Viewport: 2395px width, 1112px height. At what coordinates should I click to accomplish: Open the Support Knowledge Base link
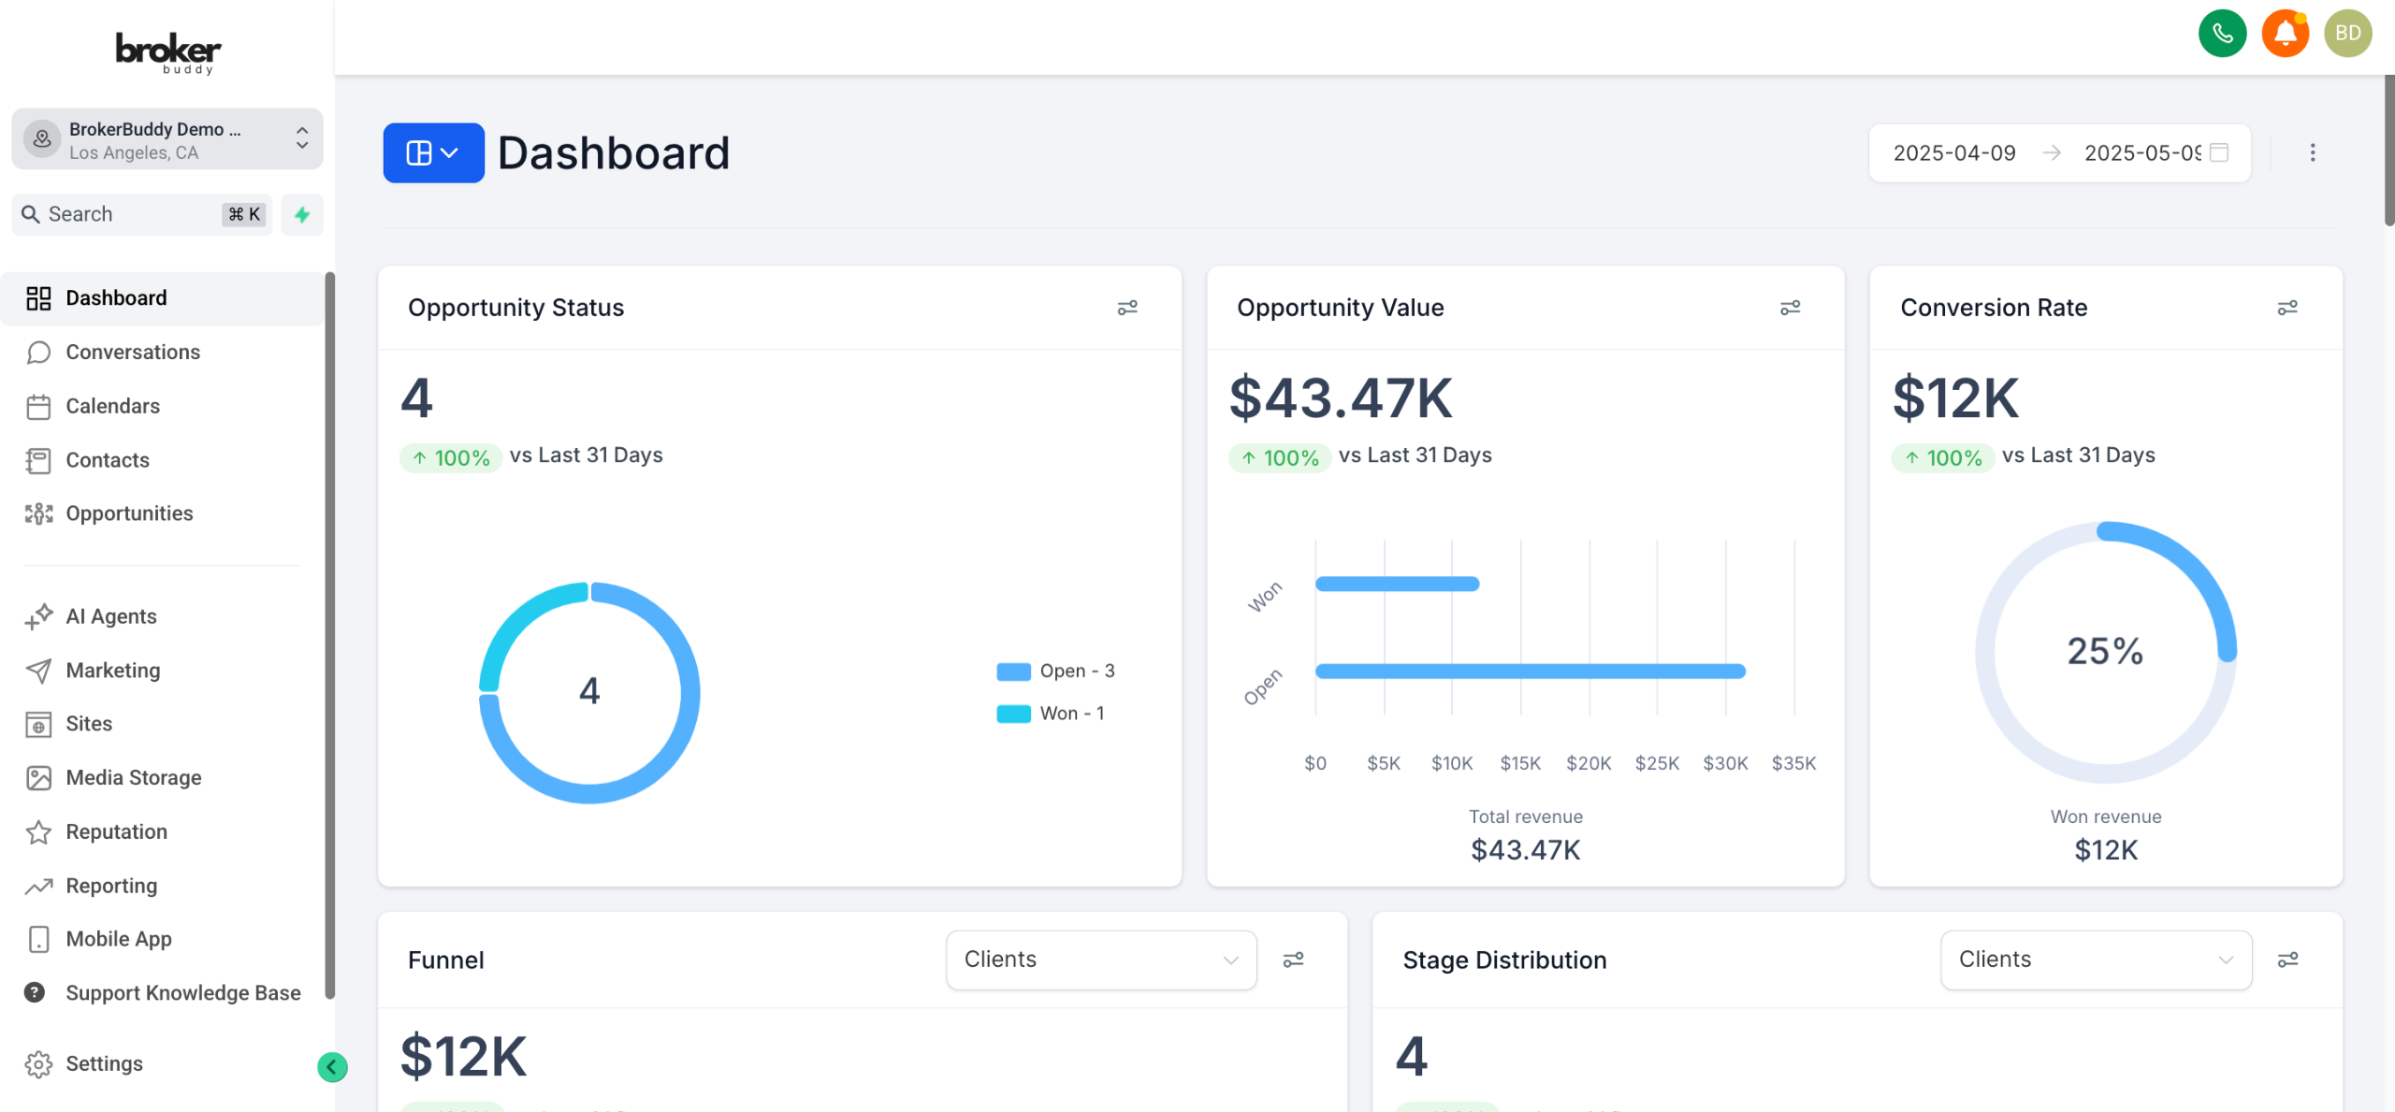coord(182,992)
